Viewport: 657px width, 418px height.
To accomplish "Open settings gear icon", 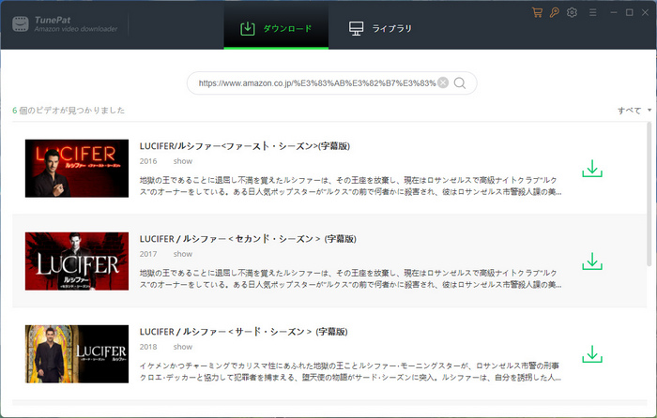I will tap(572, 12).
